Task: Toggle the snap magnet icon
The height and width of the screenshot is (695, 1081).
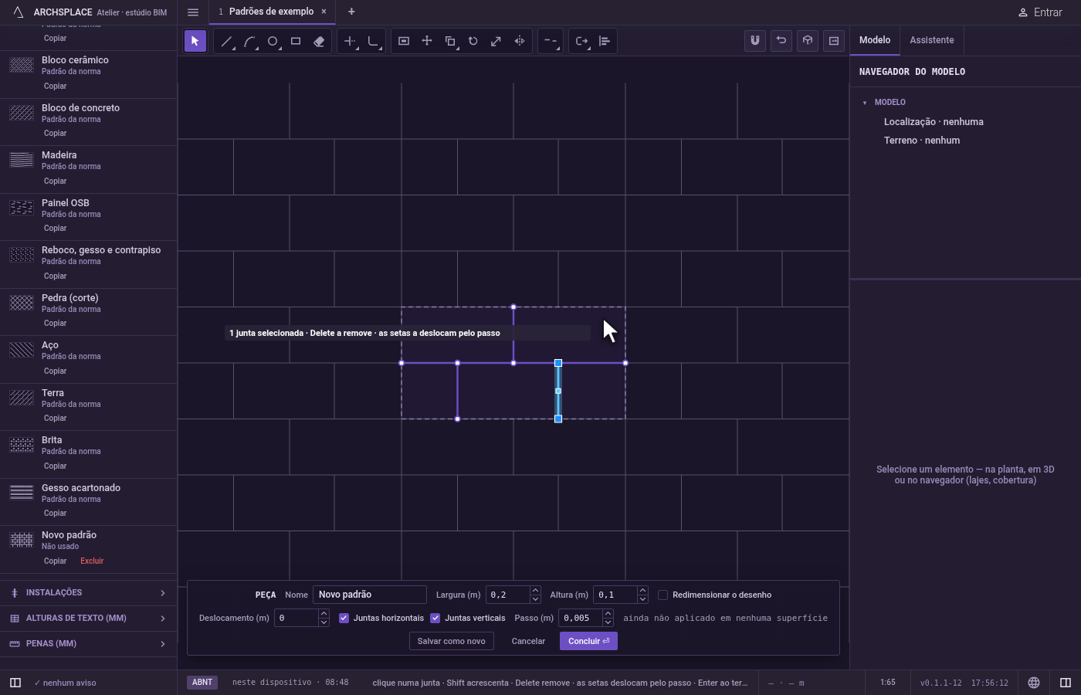Action: pos(755,41)
